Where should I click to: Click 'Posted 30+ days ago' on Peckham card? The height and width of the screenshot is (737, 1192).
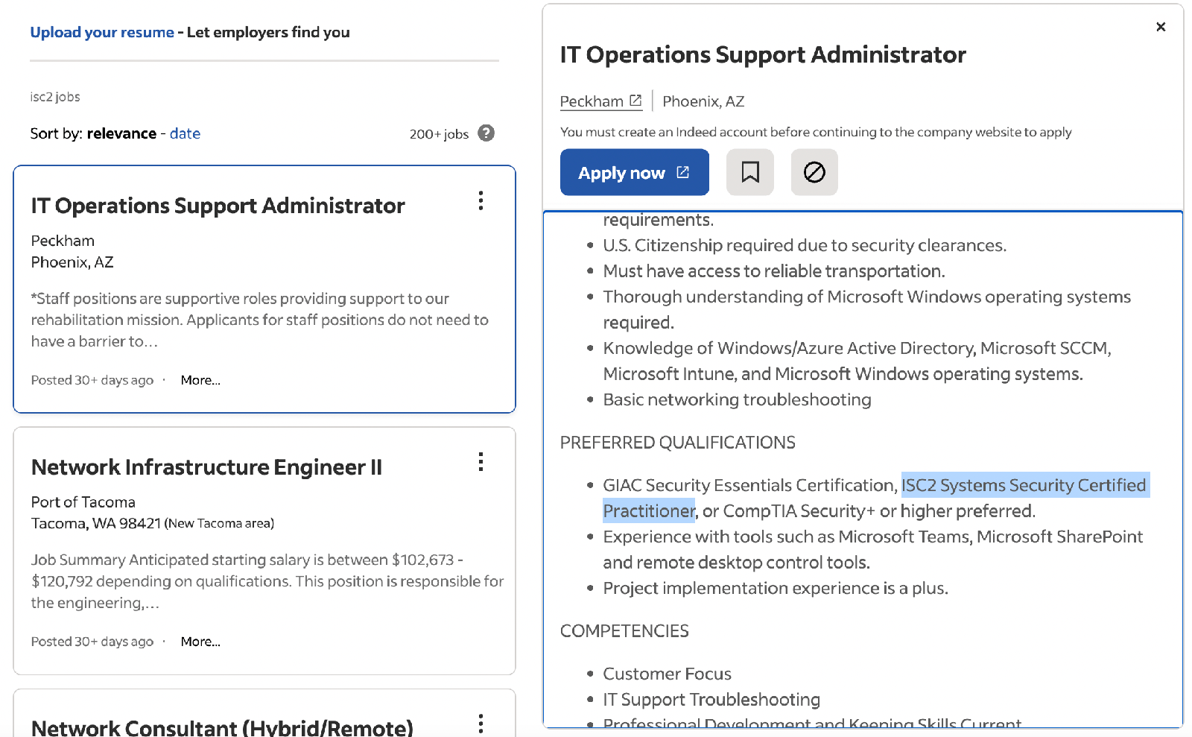[x=92, y=380]
